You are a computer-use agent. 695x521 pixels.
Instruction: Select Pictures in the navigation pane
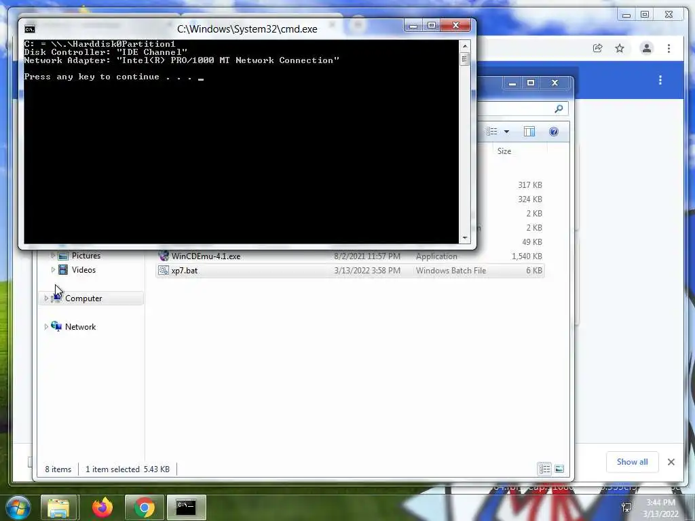[x=86, y=256]
